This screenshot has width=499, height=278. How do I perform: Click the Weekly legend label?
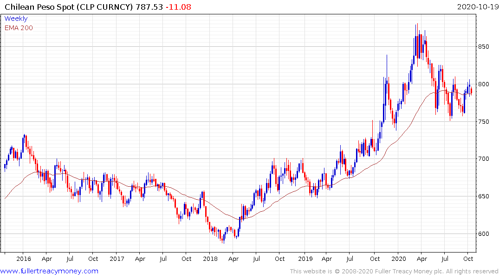16,19
